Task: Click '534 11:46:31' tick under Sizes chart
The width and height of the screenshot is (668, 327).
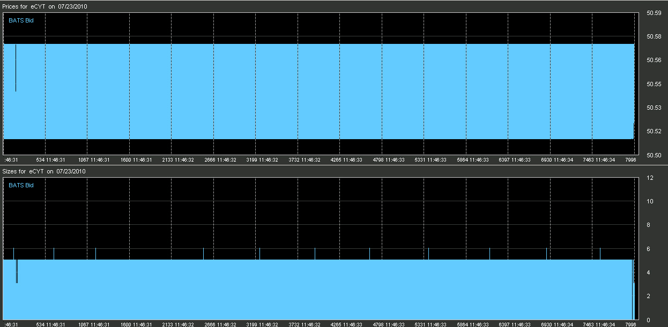Action: [50, 324]
